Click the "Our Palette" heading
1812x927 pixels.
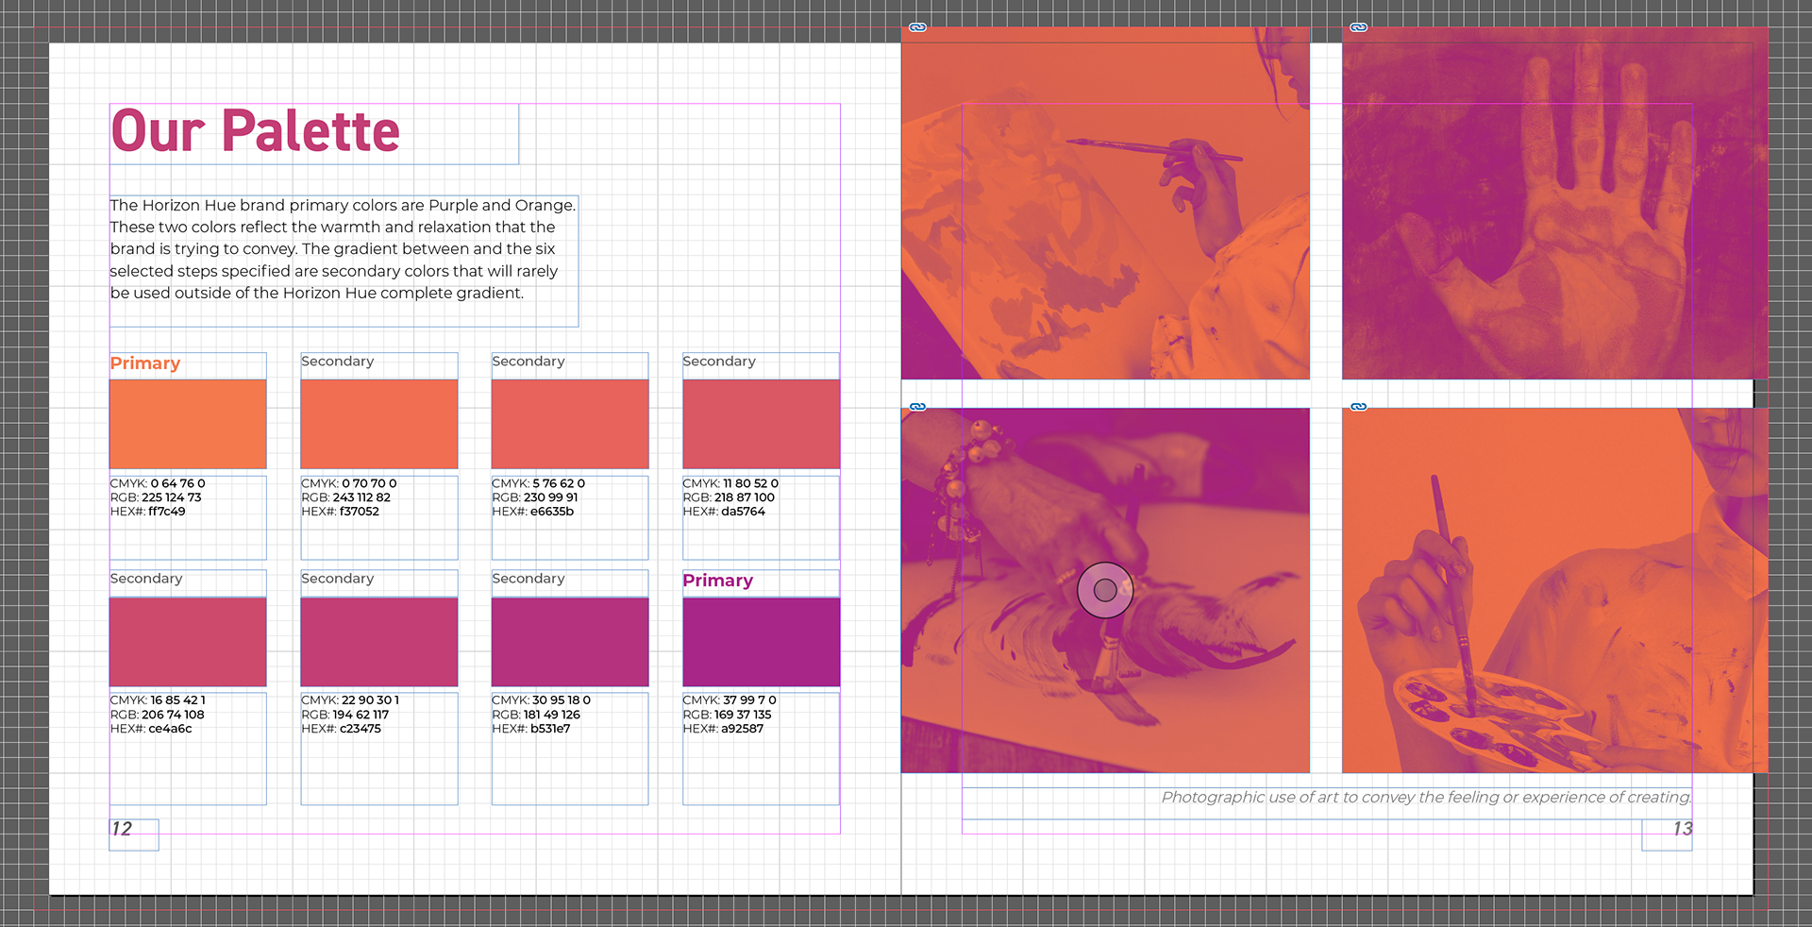(x=256, y=131)
